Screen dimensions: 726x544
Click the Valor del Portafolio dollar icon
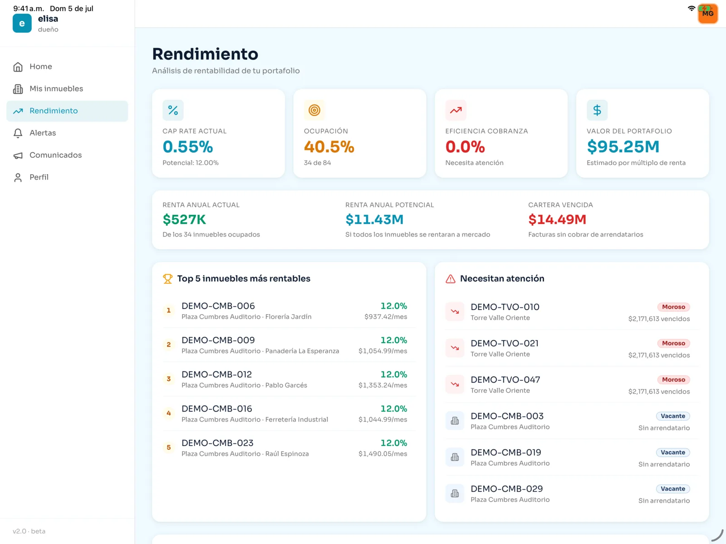point(597,110)
